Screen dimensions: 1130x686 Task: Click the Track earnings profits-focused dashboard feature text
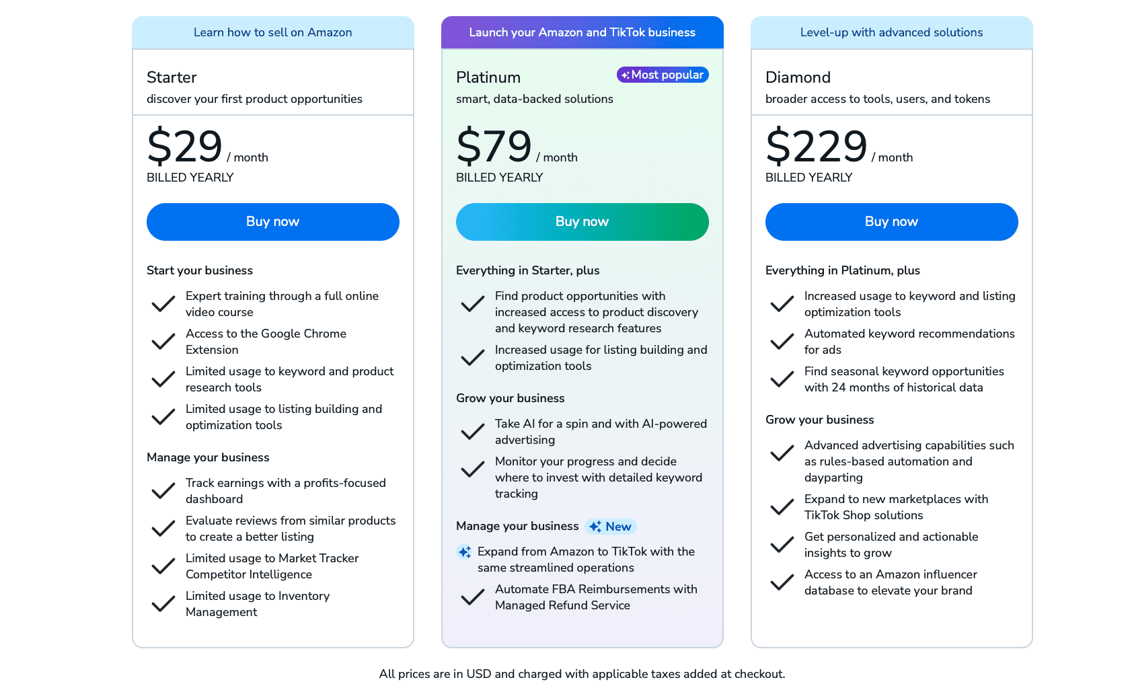coord(285,491)
